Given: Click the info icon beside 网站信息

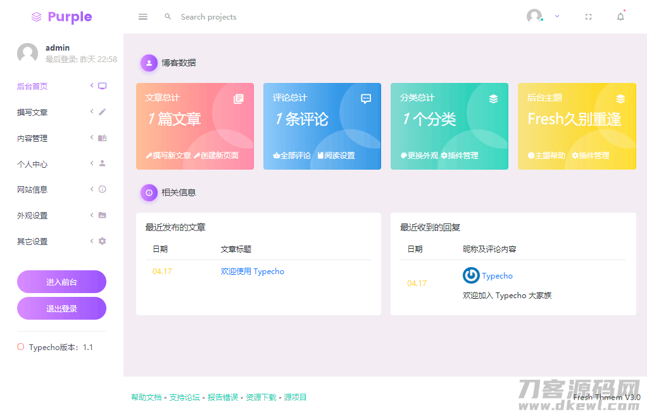Looking at the screenshot, I should point(103,189).
